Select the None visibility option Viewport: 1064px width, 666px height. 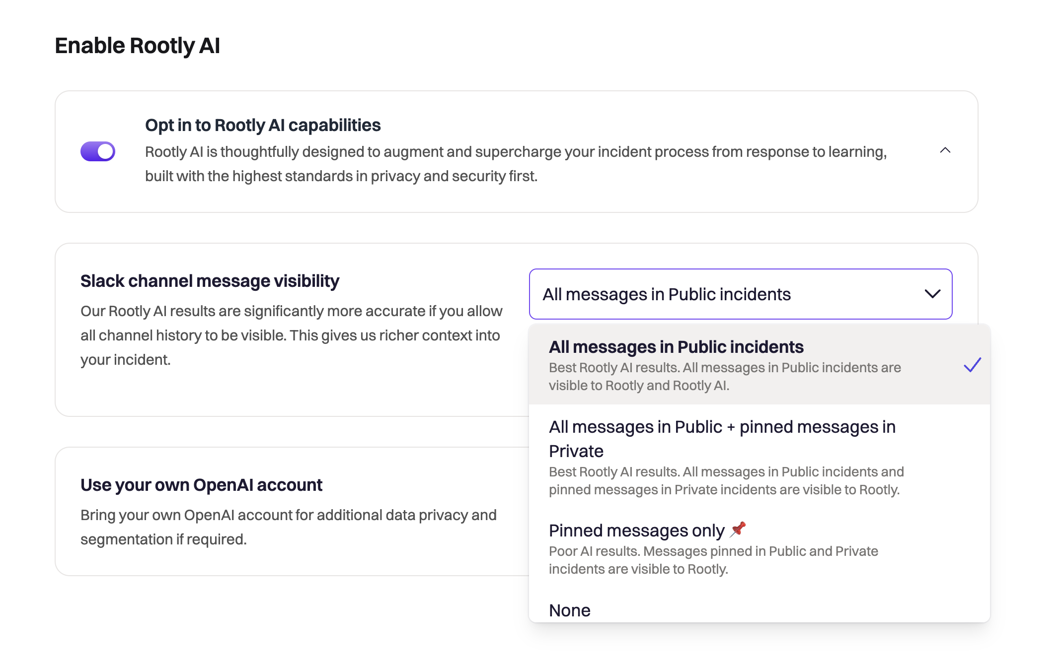[570, 610]
